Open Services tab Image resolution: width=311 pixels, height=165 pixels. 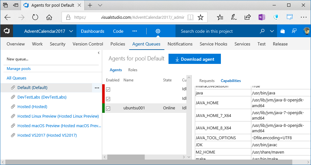(x=242, y=44)
